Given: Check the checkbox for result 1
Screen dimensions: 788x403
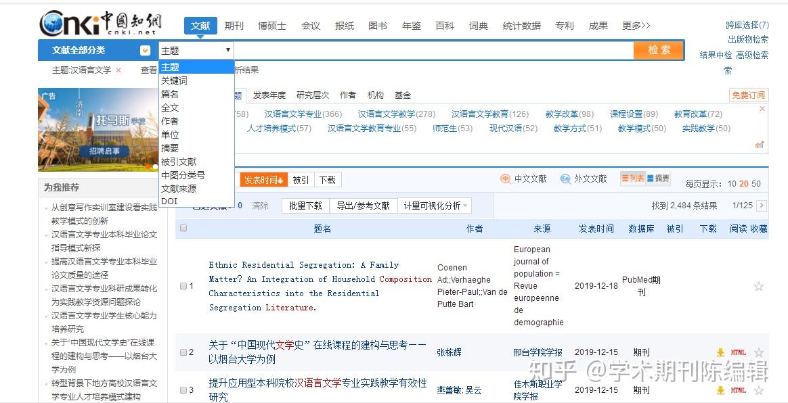Looking at the screenshot, I should (182, 286).
